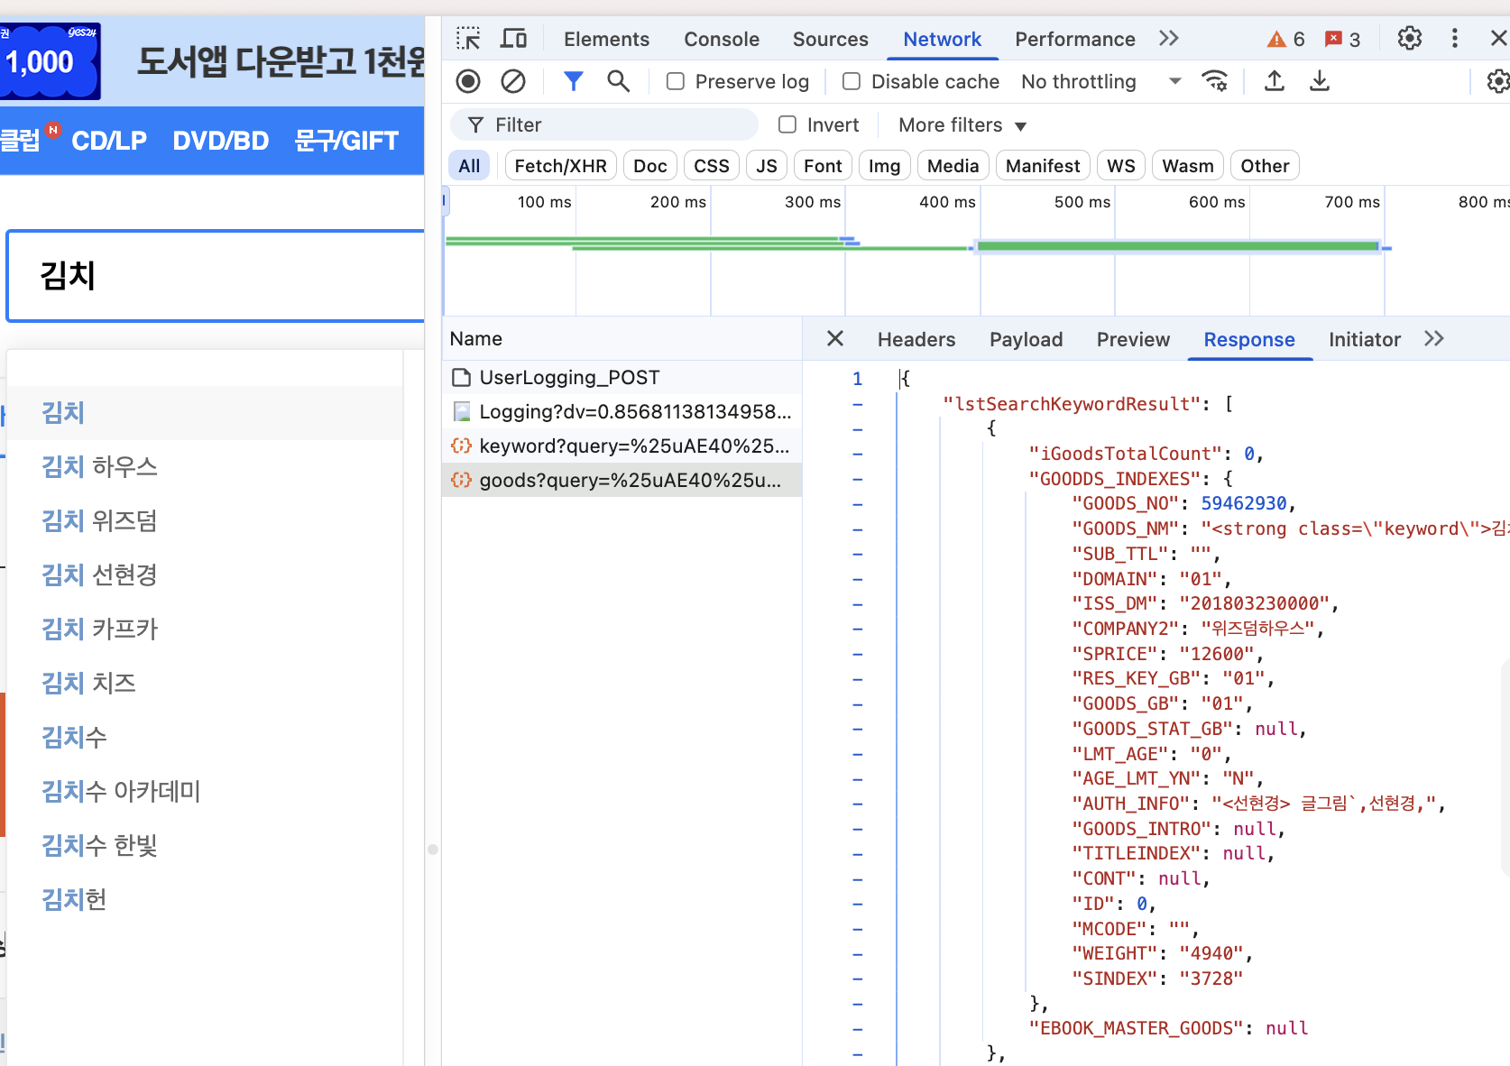Export HAR file download icon
Image resolution: width=1510 pixels, height=1066 pixels.
click(1319, 81)
